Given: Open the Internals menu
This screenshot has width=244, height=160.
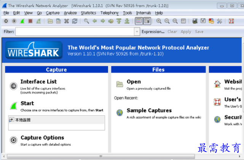Looking at the screenshot, I should click(144, 13).
